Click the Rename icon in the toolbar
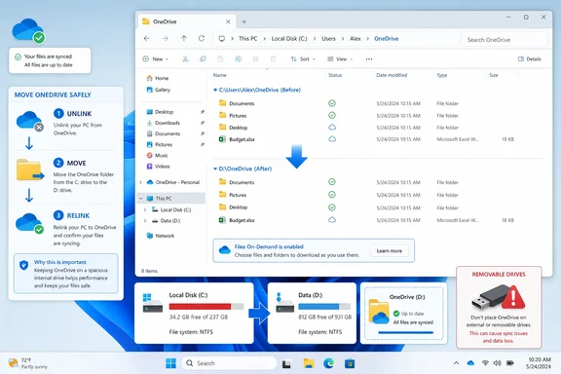The height and width of the screenshot is (374, 561). pyautogui.click(x=238, y=59)
